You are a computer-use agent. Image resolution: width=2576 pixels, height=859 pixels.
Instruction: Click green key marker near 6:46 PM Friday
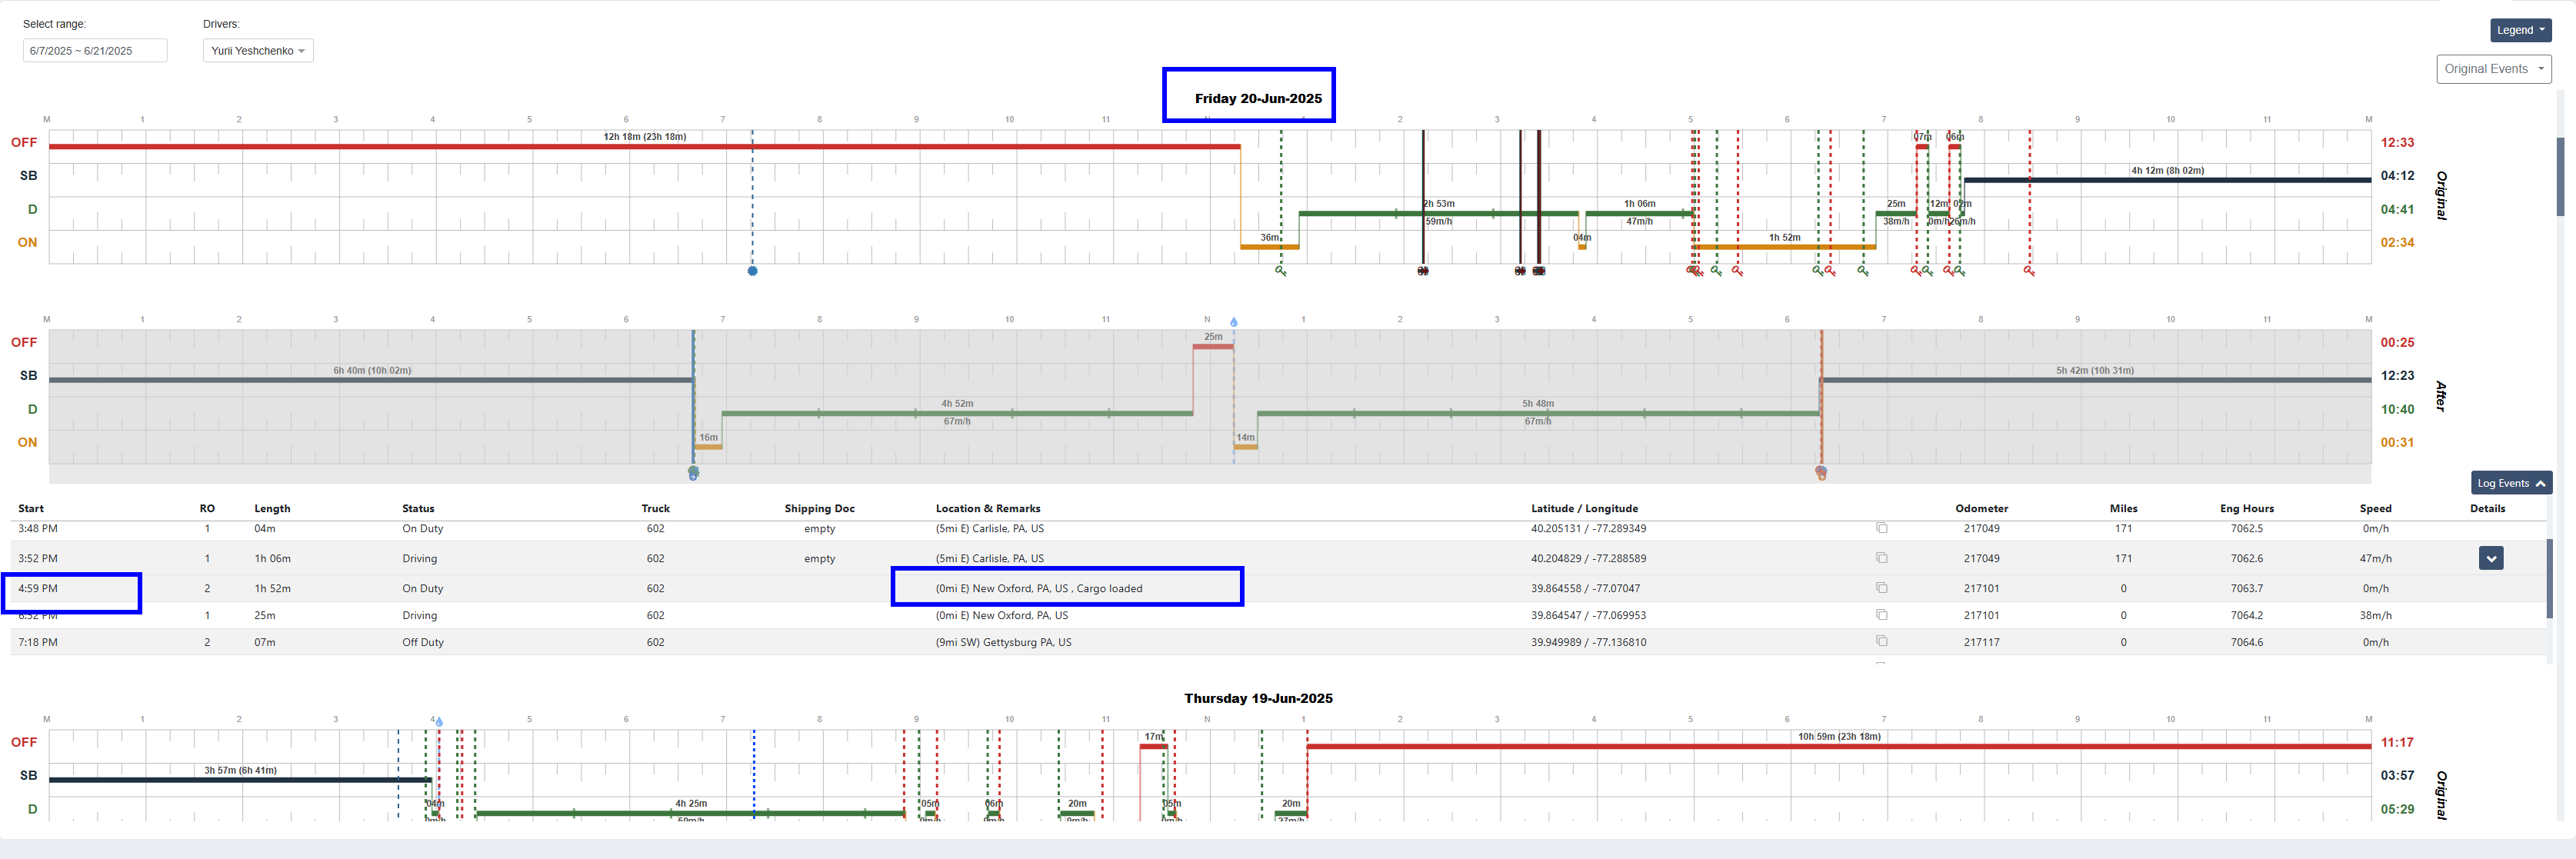[x=1863, y=271]
